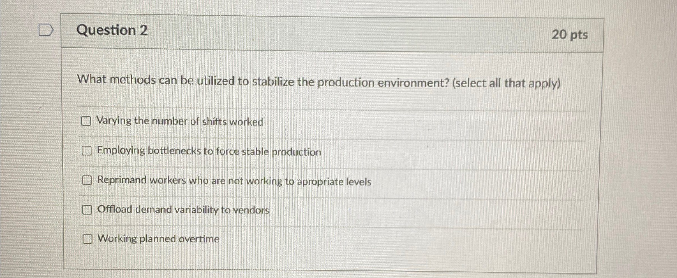Check the 'Working planned overtime' answer box

click(x=87, y=239)
